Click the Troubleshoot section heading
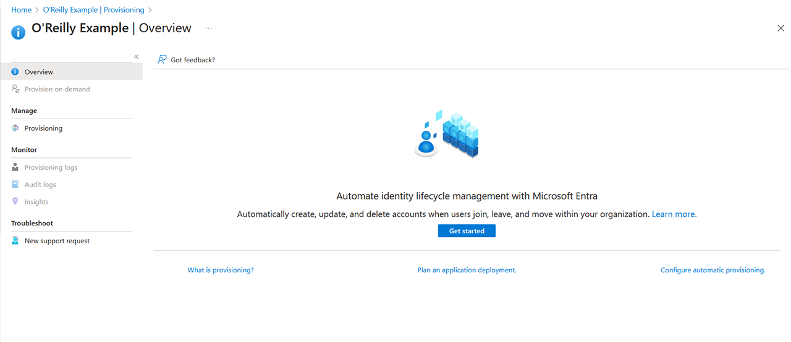Image resolution: width=791 pixels, height=342 pixels. coord(32,223)
